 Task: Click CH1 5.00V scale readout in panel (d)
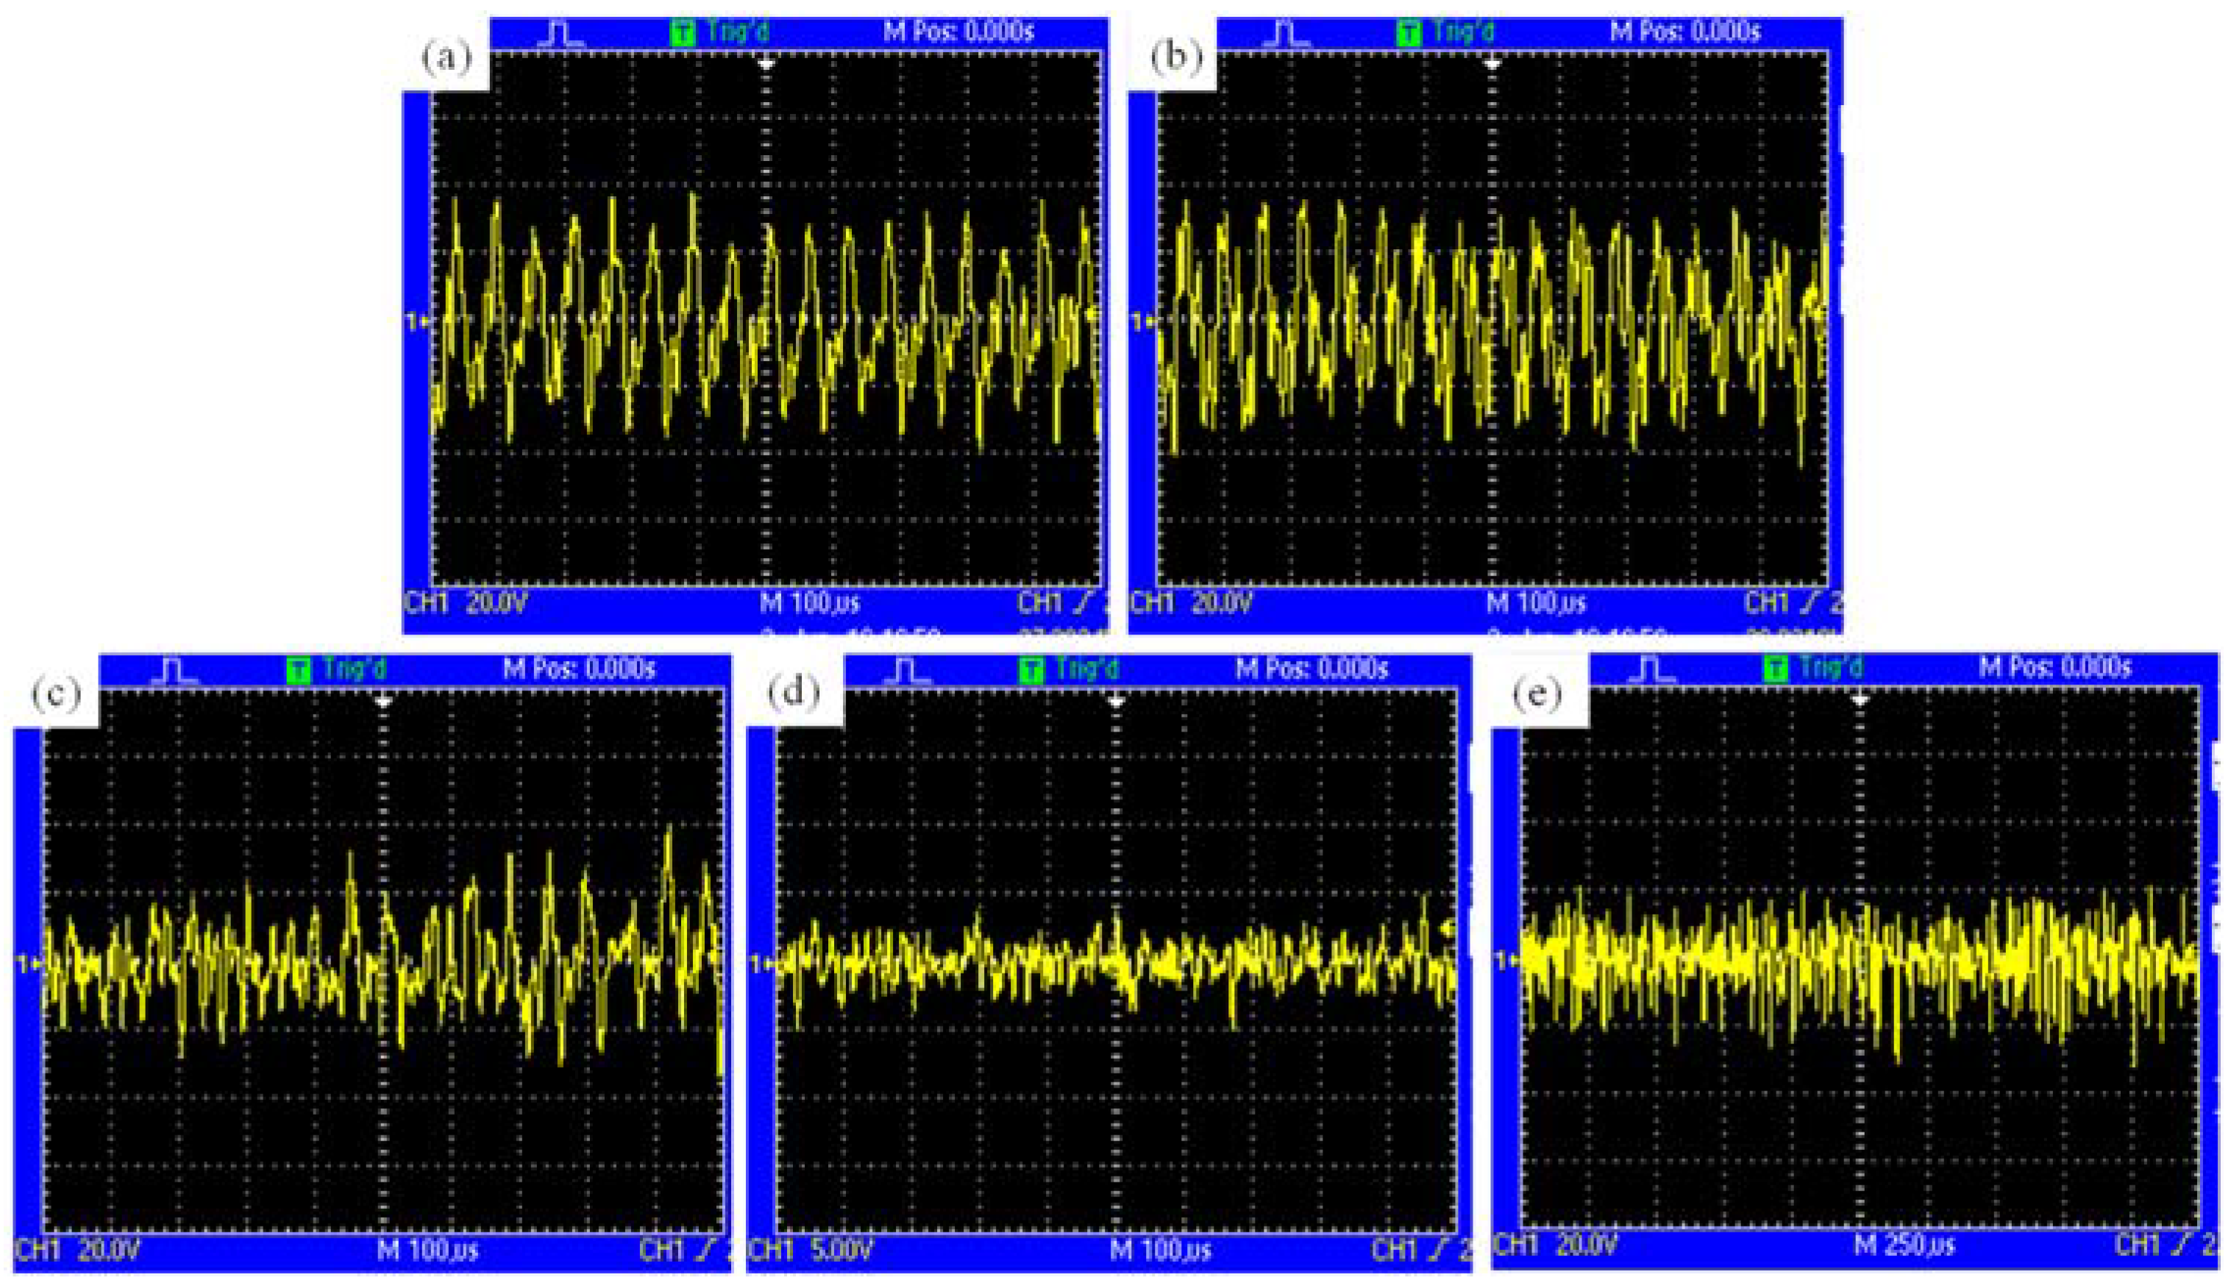[811, 1250]
